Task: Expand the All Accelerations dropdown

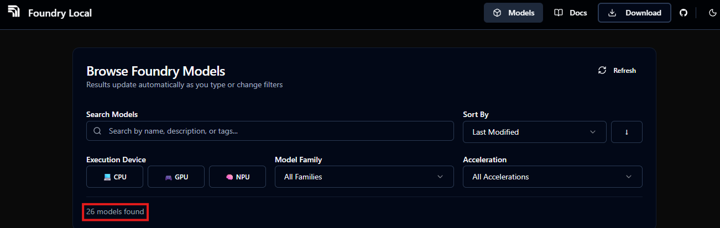Action: pos(552,177)
